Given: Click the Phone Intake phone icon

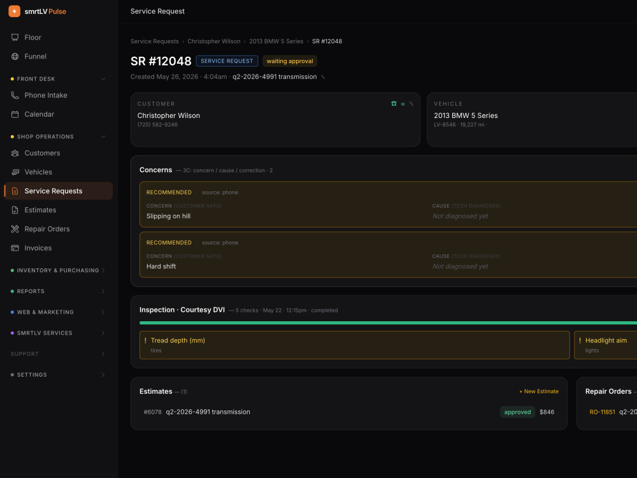Looking at the screenshot, I should tap(15, 95).
